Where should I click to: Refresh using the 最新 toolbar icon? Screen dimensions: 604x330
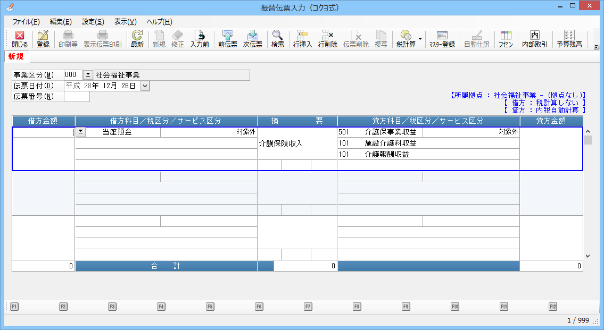tap(137, 39)
